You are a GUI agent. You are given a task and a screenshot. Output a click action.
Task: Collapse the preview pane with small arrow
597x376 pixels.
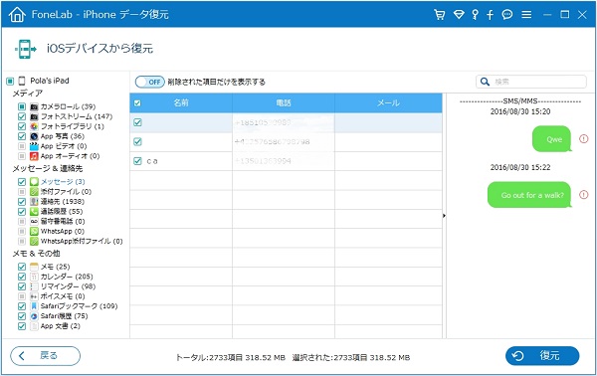[444, 216]
